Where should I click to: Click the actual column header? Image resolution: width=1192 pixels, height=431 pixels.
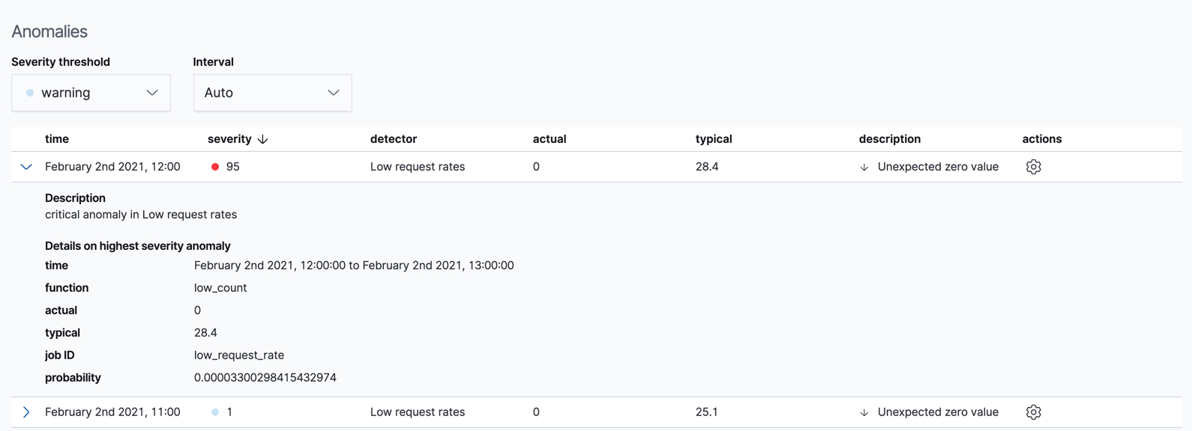click(x=550, y=138)
